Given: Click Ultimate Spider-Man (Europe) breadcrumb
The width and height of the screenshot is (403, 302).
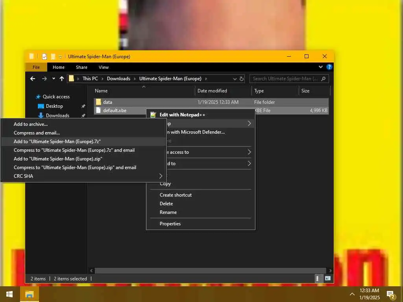Looking at the screenshot, I should (170, 79).
